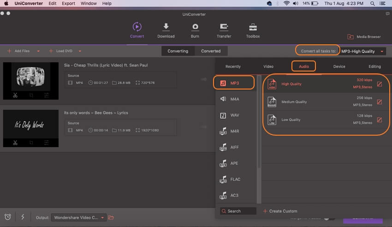Toggle the high speed conversion lightning icon
This screenshot has width=392, height=227.
[x=23, y=217]
